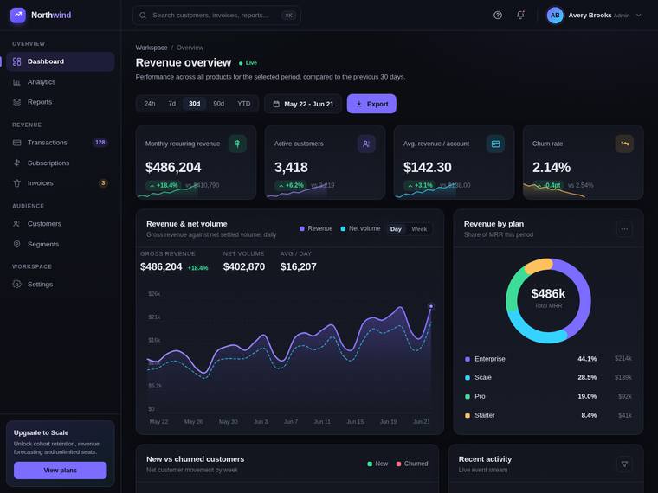Select the Pro plan row

pos(548,396)
